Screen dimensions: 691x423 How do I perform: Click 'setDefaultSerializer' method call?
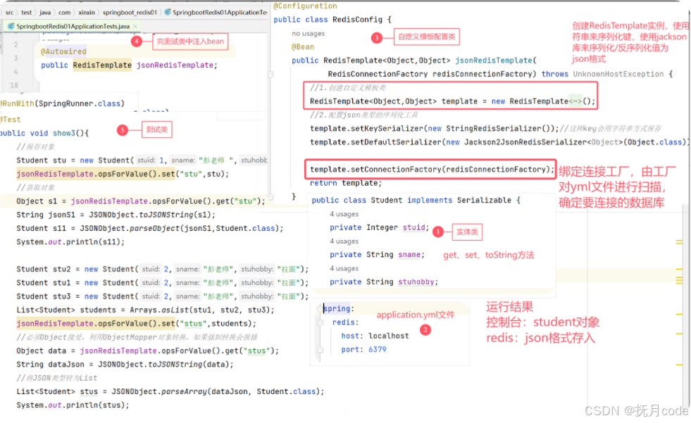tap(396, 142)
